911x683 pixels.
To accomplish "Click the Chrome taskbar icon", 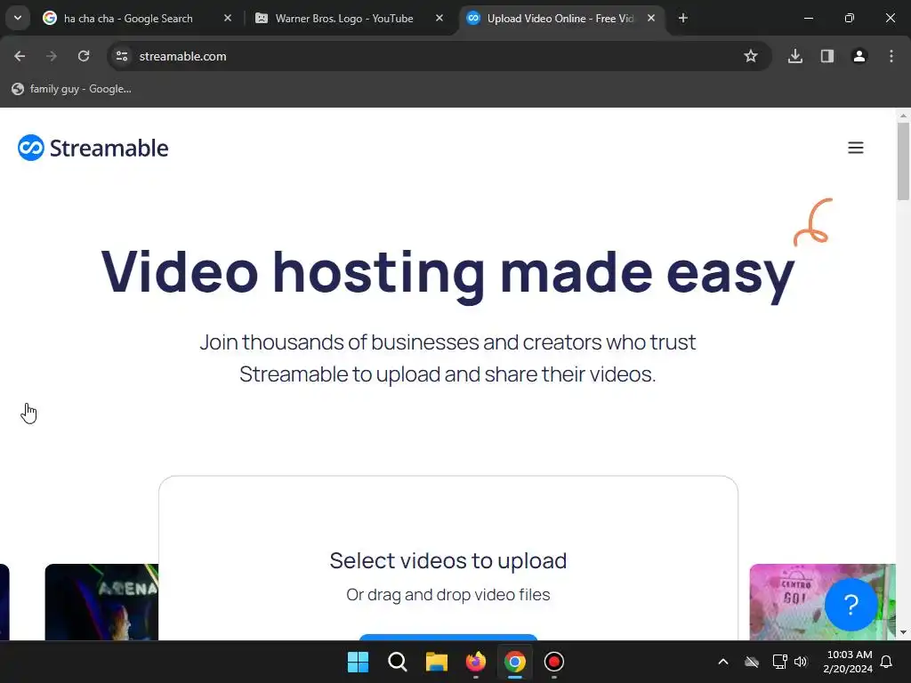I will [515, 662].
